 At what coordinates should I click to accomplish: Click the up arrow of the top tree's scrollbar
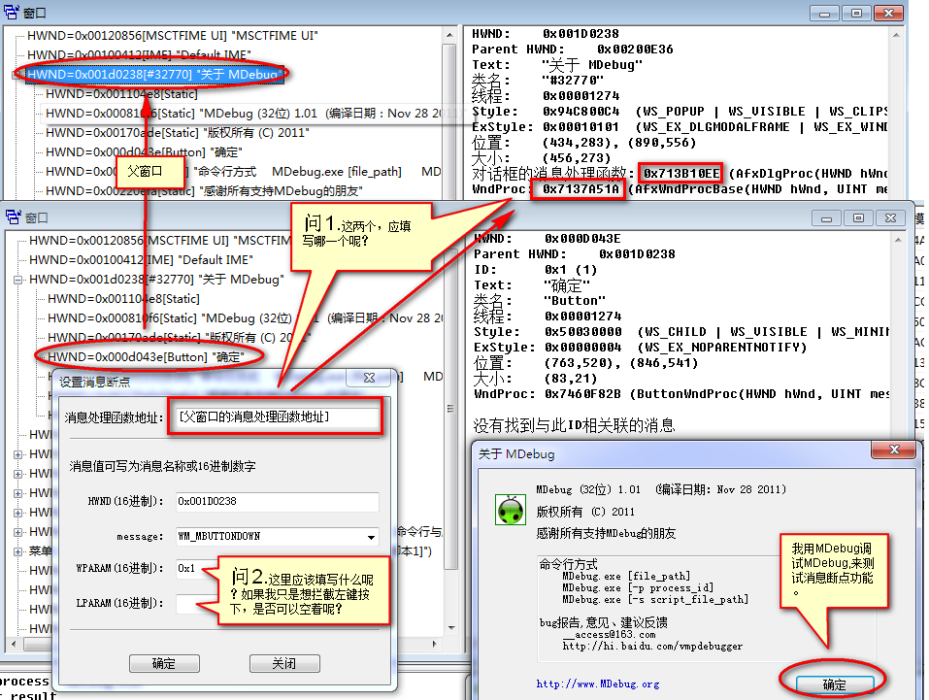449,36
